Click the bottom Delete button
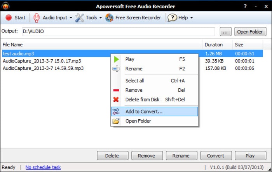 113,156
